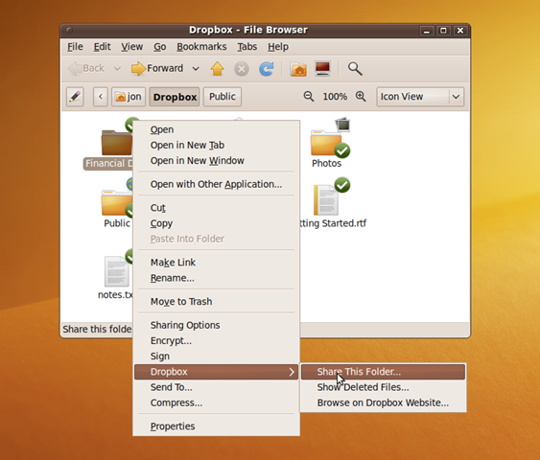Click the grayed Stop loading icon
Image resolution: width=540 pixels, height=460 pixels.
pos(242,69)
